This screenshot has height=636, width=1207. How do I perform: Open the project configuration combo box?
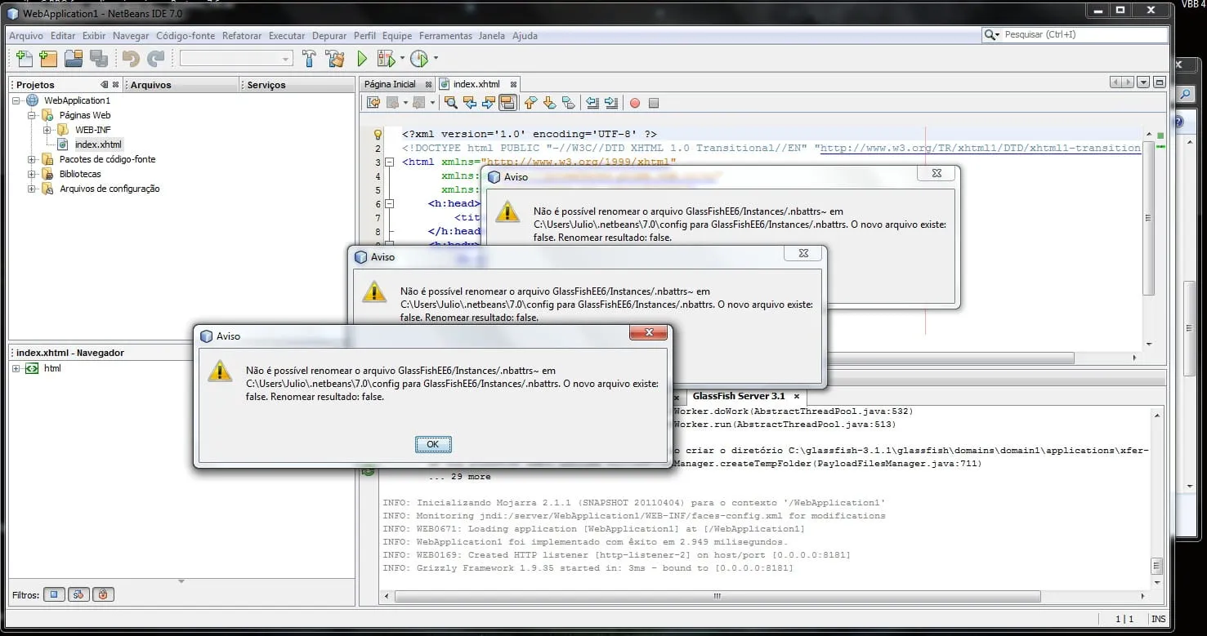(236, 58)
